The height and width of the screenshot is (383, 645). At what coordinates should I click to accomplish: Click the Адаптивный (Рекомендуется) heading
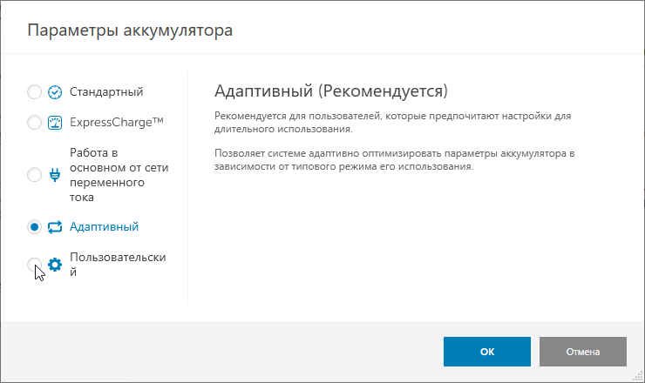(x=330, y=91)
